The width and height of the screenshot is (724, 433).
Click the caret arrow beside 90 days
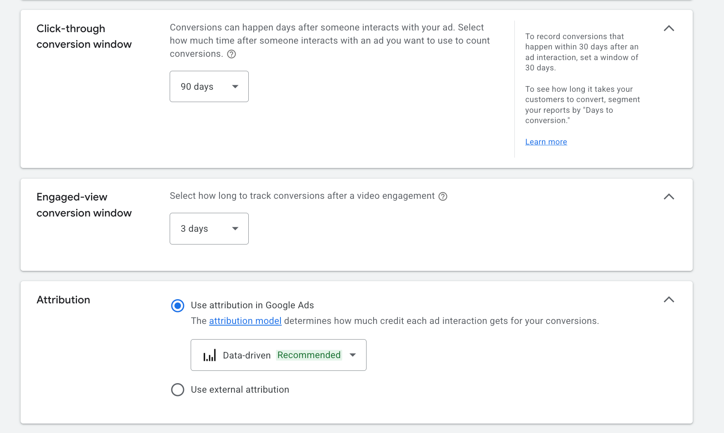point(235,86)
